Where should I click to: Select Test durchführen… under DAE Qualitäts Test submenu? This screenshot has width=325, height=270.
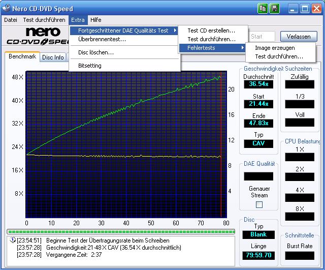click(x=213, y=39)
